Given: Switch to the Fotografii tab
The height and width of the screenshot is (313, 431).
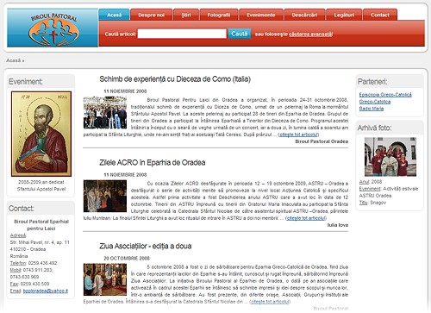Looking at the screenshot, I should (x=219, y=15).
